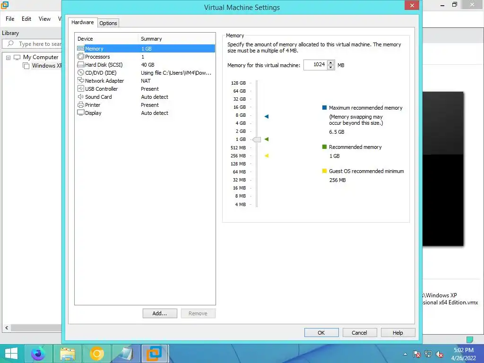Click the library search magnifier icon
This screenshot has width=484, height=363.
tap(10, 43)
